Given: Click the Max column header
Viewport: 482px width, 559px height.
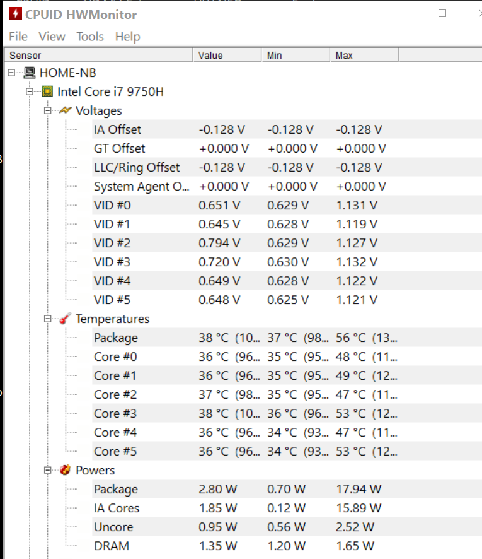Looking at the screenshot, I should pos(364,56).
